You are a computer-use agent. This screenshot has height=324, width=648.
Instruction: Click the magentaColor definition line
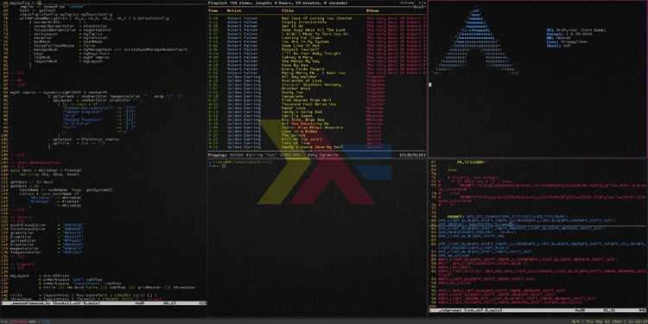coord(47,248)
